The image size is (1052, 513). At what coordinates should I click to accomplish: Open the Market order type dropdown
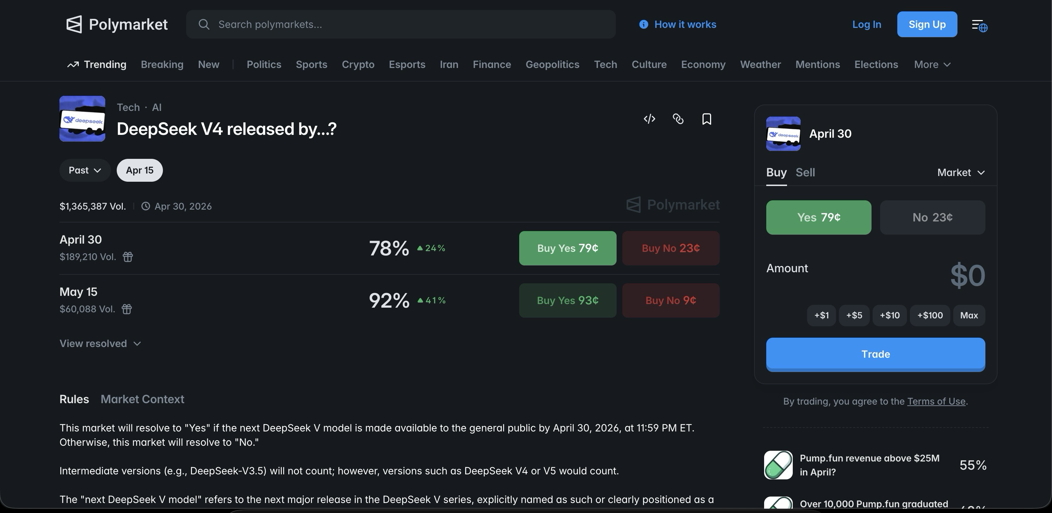click(961, 173)
